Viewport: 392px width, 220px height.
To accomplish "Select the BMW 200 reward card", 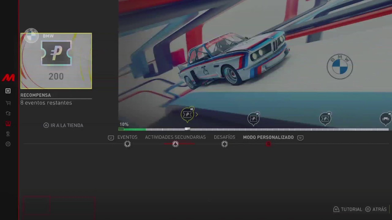I will (x=56, y=61).
